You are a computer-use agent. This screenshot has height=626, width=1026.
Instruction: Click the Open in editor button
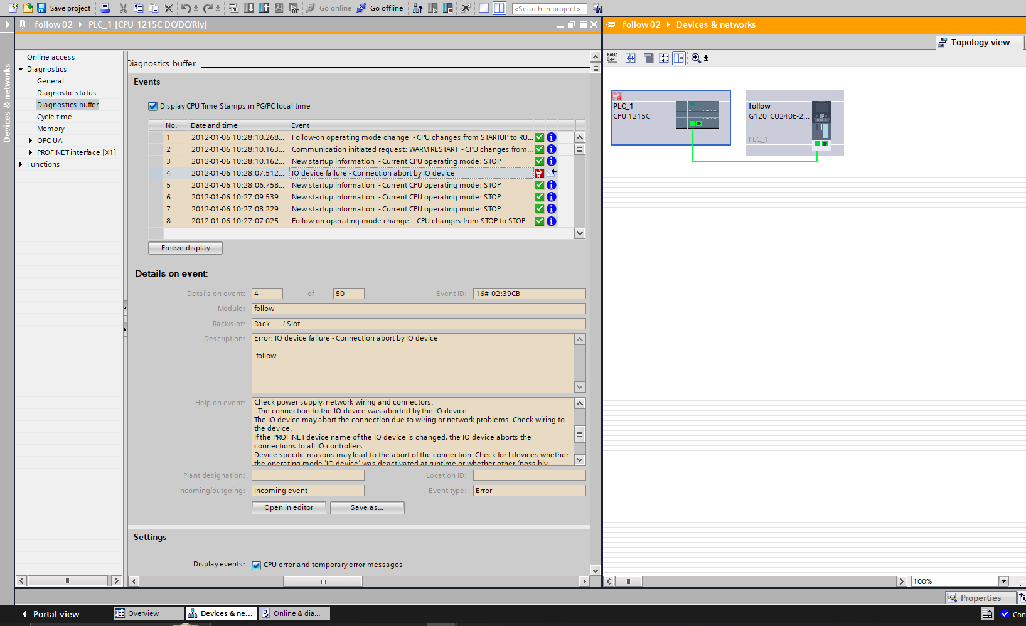coord(289,507)
